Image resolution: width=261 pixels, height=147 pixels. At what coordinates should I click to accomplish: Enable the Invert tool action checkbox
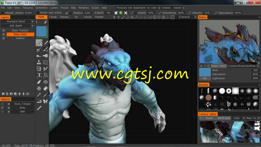[x=38, y=13]
